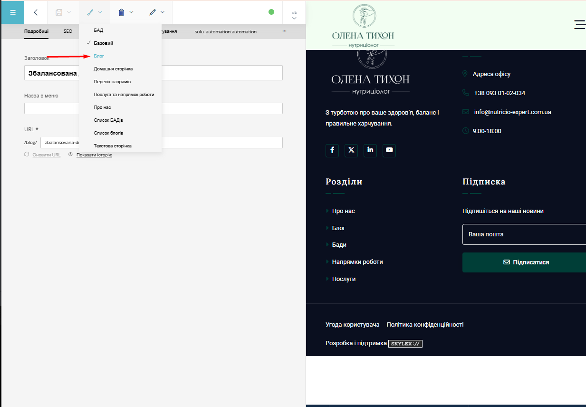Open the Facebook social icon

pos(332,150)
